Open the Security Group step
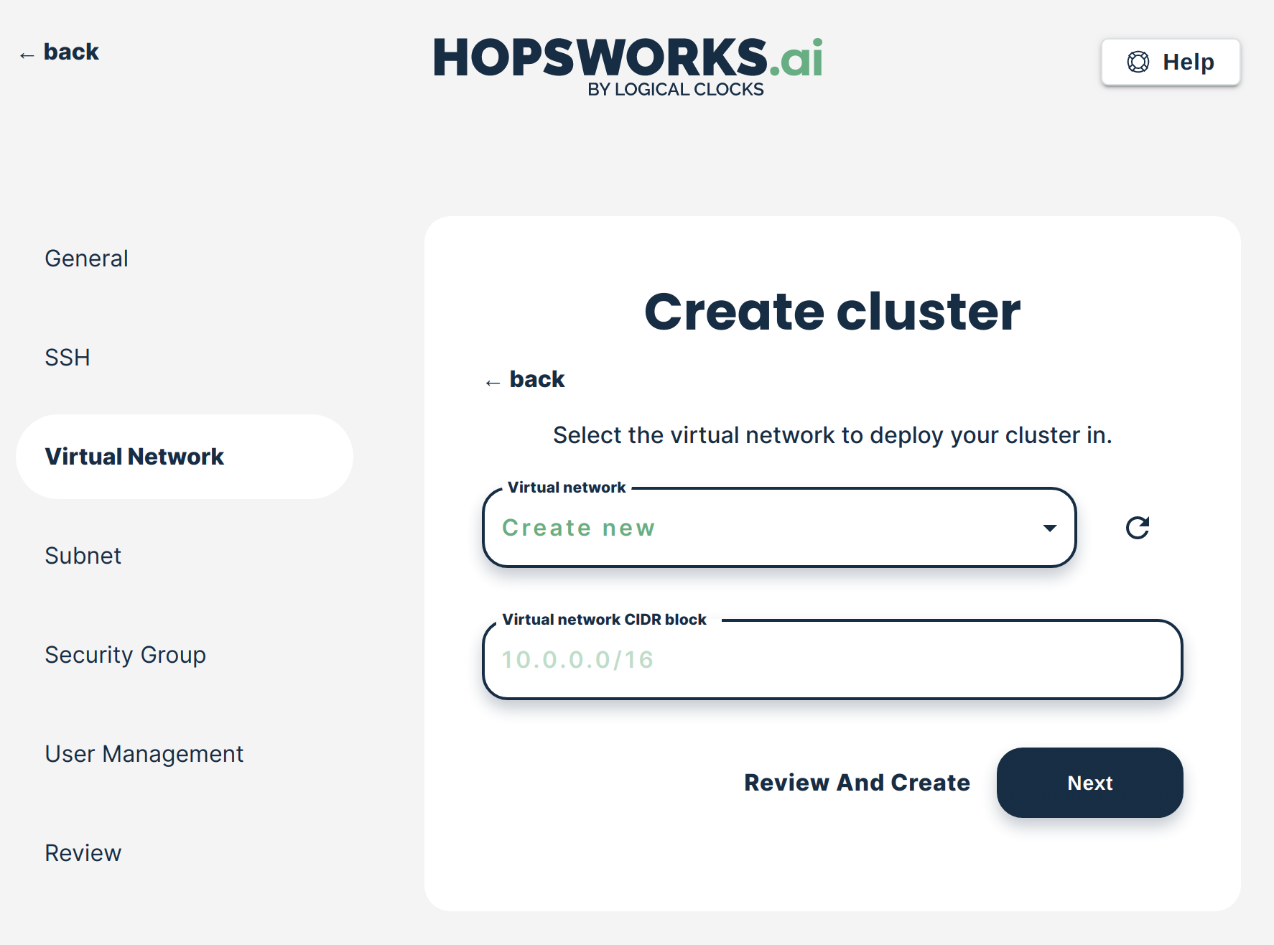This screenshot has width=1274, height=945. click(125, 655)
